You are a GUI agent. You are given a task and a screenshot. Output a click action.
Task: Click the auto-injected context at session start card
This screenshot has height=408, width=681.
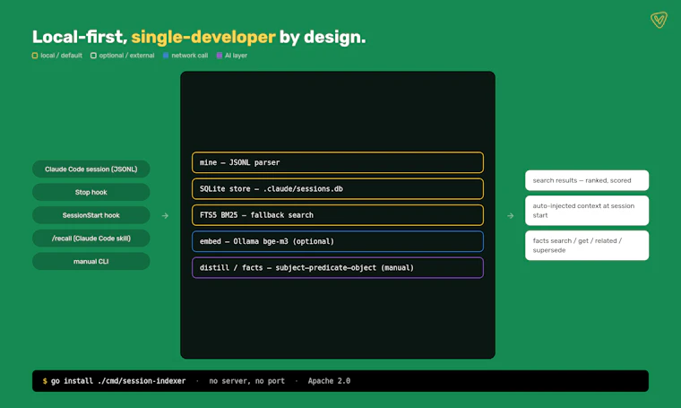coord(587,211)
